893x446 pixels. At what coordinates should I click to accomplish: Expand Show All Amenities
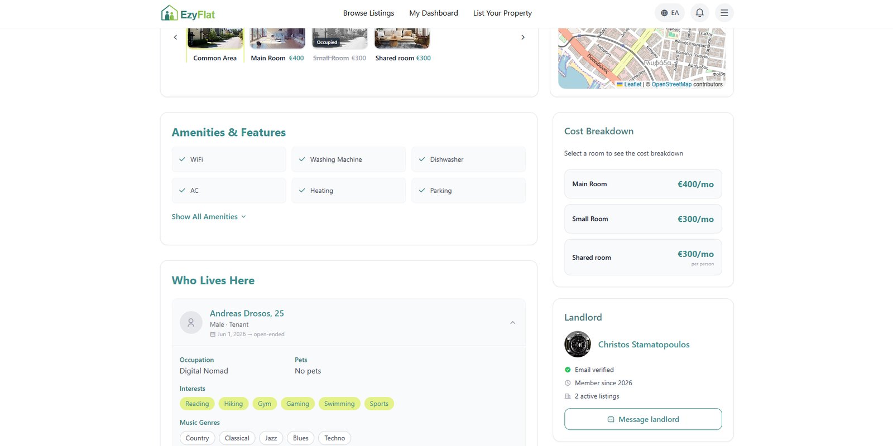[x=209, y=217]
